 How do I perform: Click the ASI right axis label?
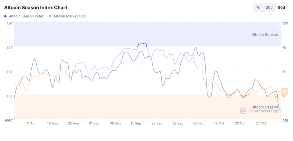click(x=285, y=120)
